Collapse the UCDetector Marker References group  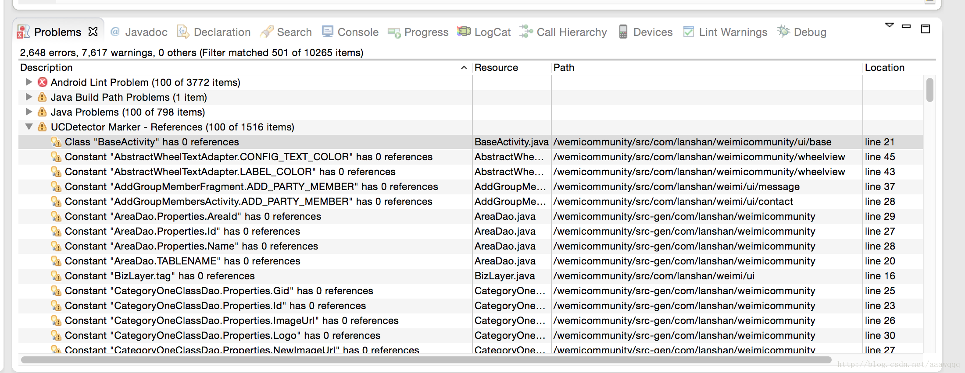coord(29,127)
